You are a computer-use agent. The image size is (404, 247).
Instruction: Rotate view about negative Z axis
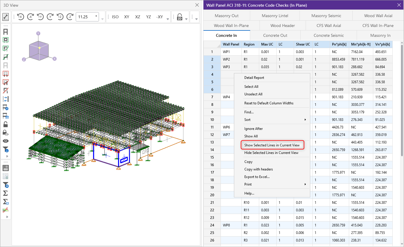70,17
